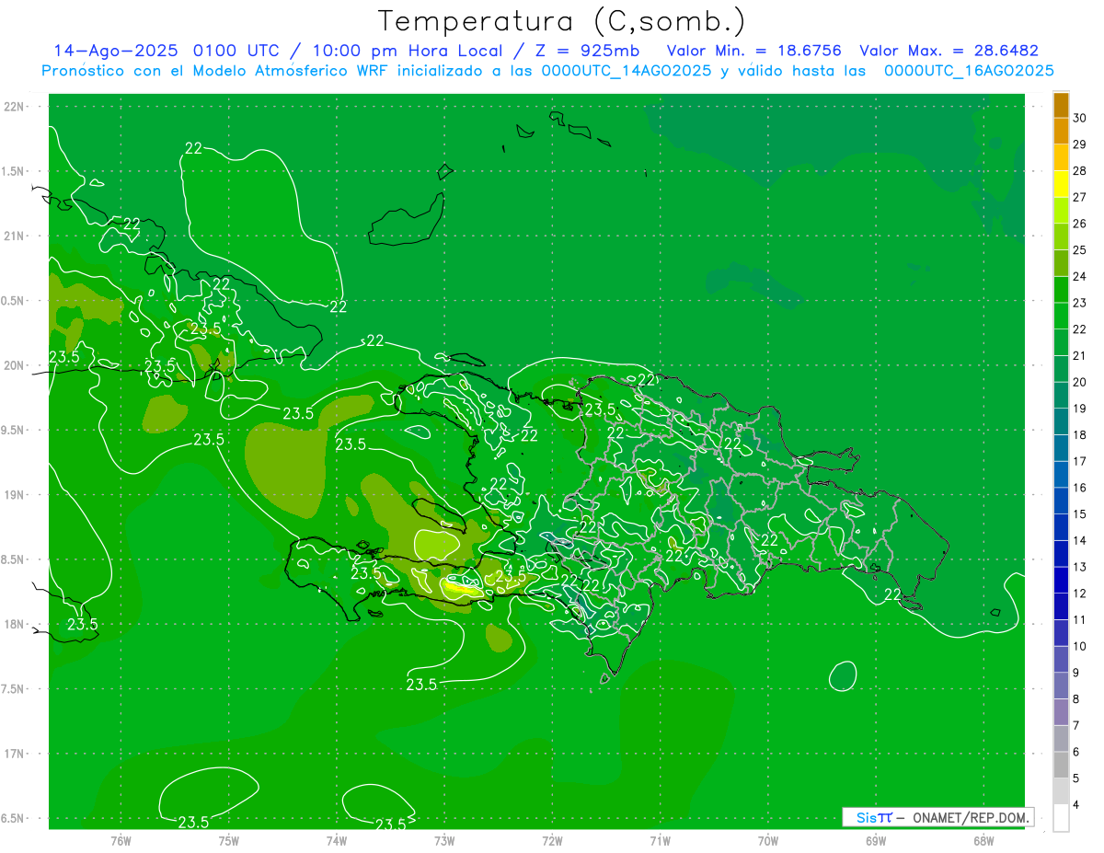Click the 72W longitude axis label
1104x853 pixels.
point(552,840)
